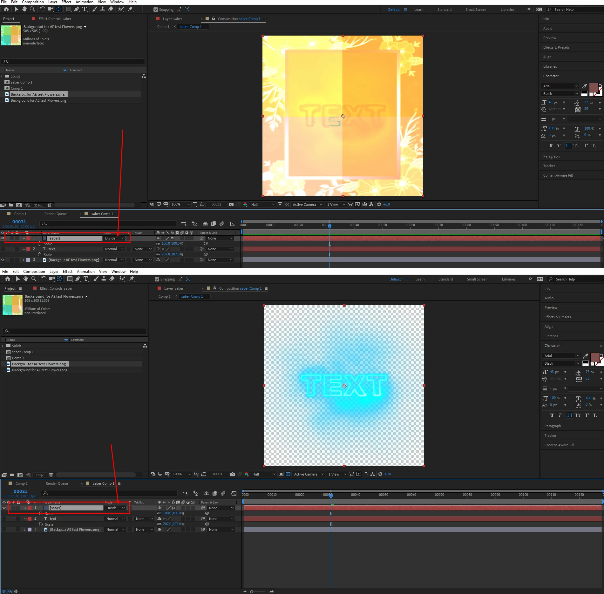Toggle Faux Bold T in upper Character panel
Image resolution: width=604 pixels, height=594 pixels.
[x=551, y=145]
